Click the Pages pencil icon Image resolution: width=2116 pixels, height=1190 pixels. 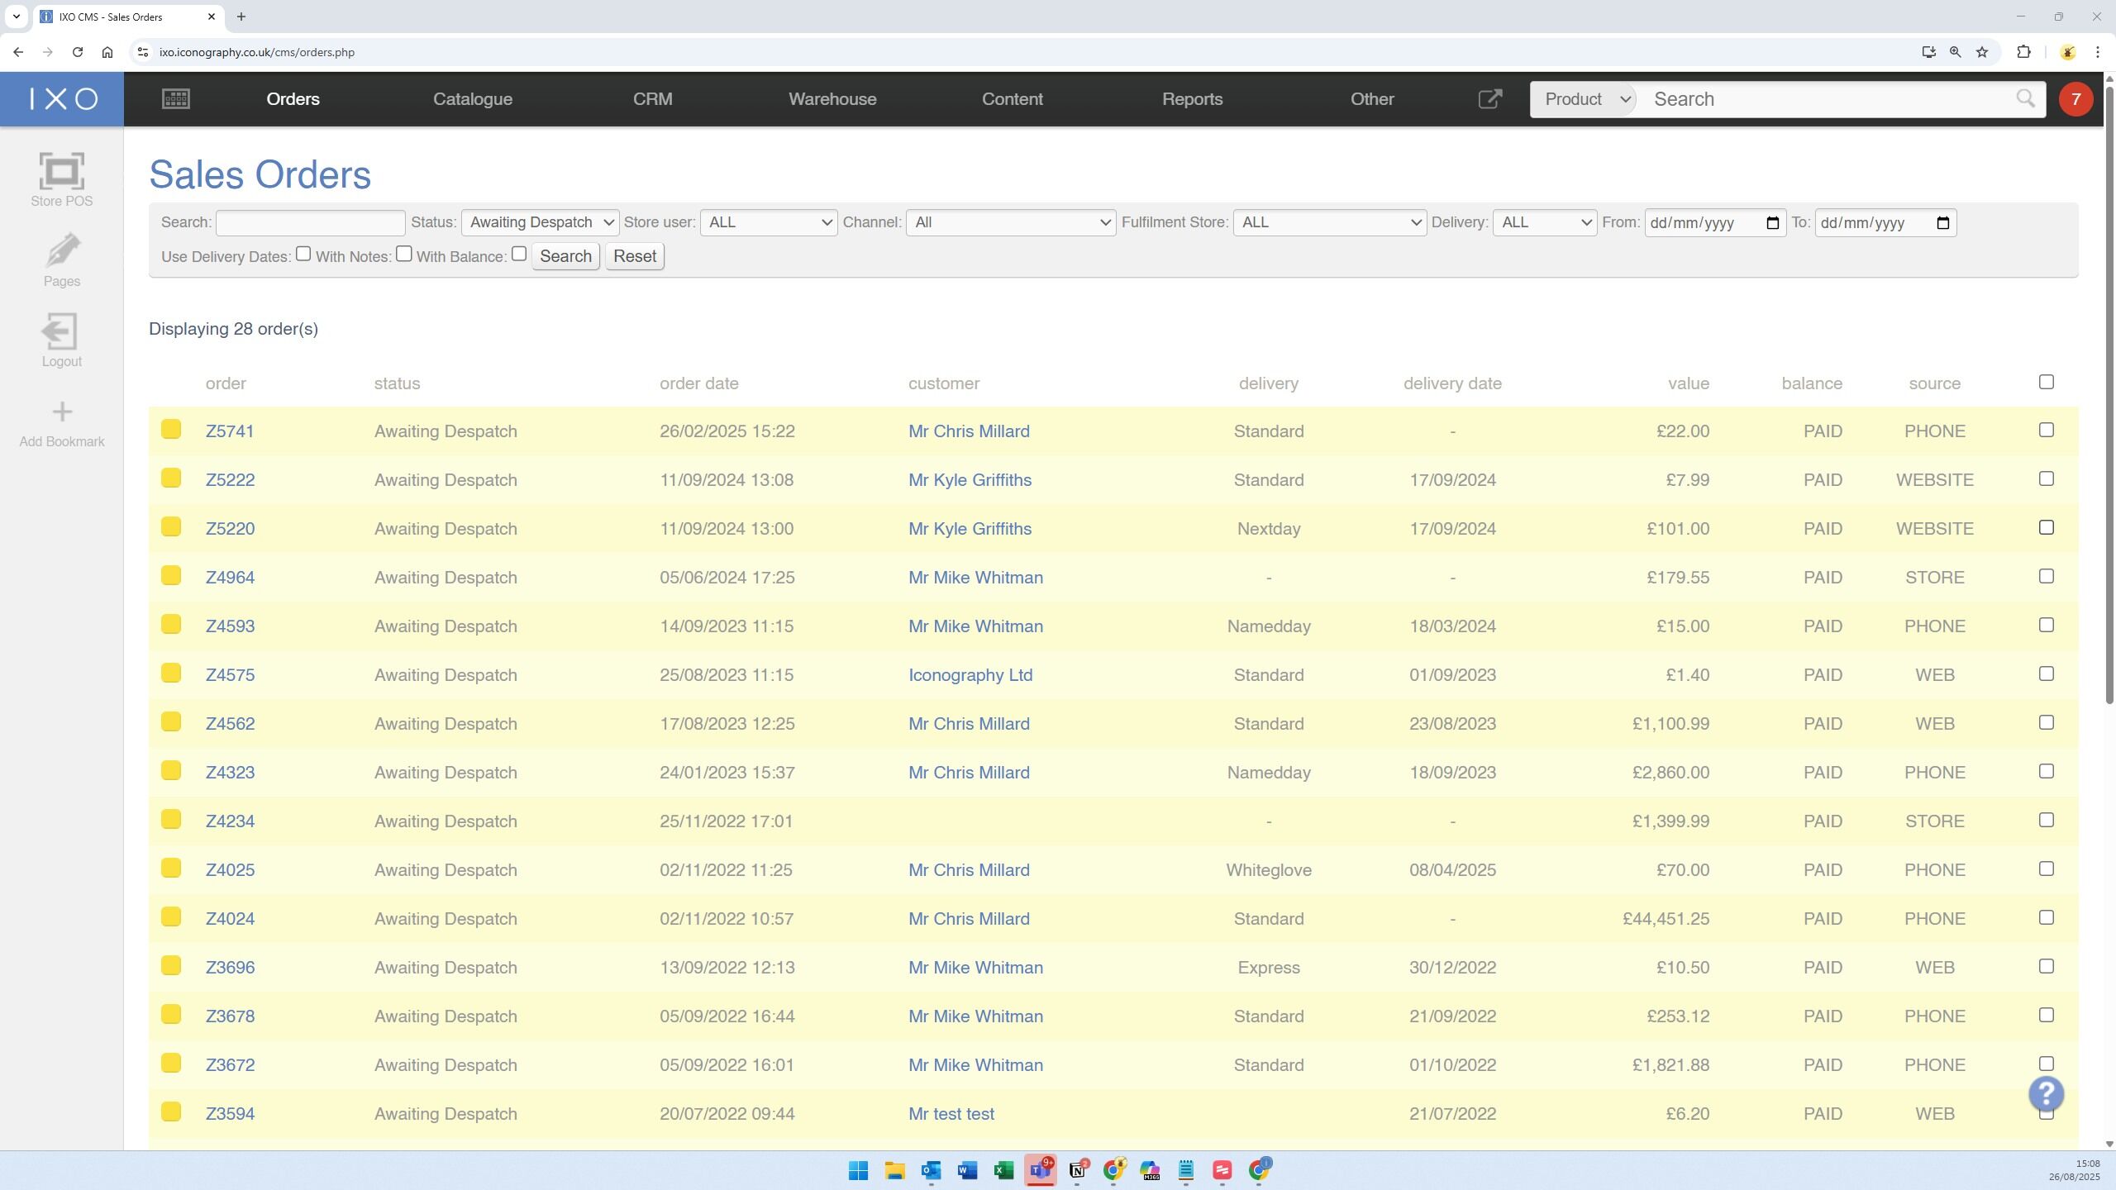coord(61,251)
